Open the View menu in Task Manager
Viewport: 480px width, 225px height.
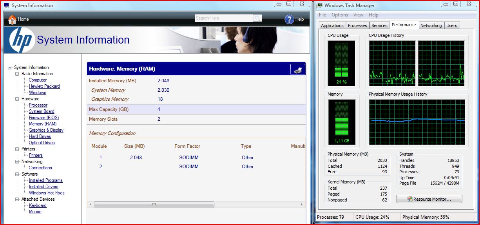(x=358, y=15)
